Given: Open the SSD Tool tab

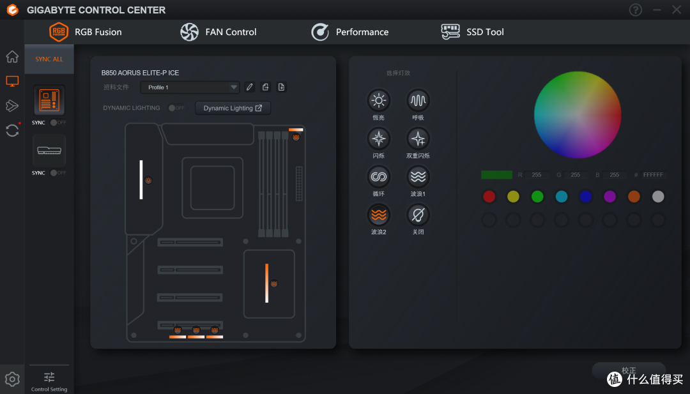Looking at the screenshot, I should click(472, 32).
